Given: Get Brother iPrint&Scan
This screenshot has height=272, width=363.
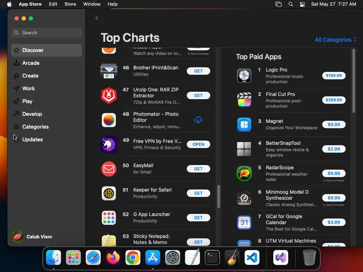Looking at the screenshot, I should click(199, 71).
